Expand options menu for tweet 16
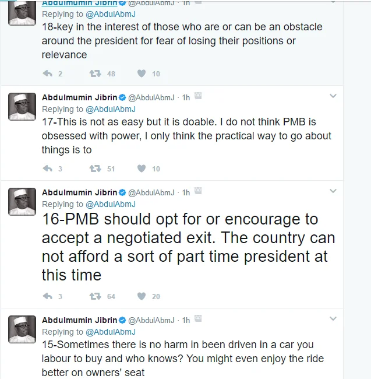The image size is (371, 379). tap(333, 191)
